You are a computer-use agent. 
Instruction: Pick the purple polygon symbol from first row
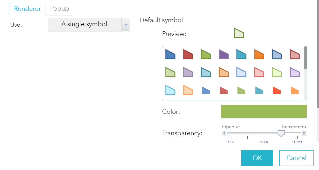tap(223, 54)
